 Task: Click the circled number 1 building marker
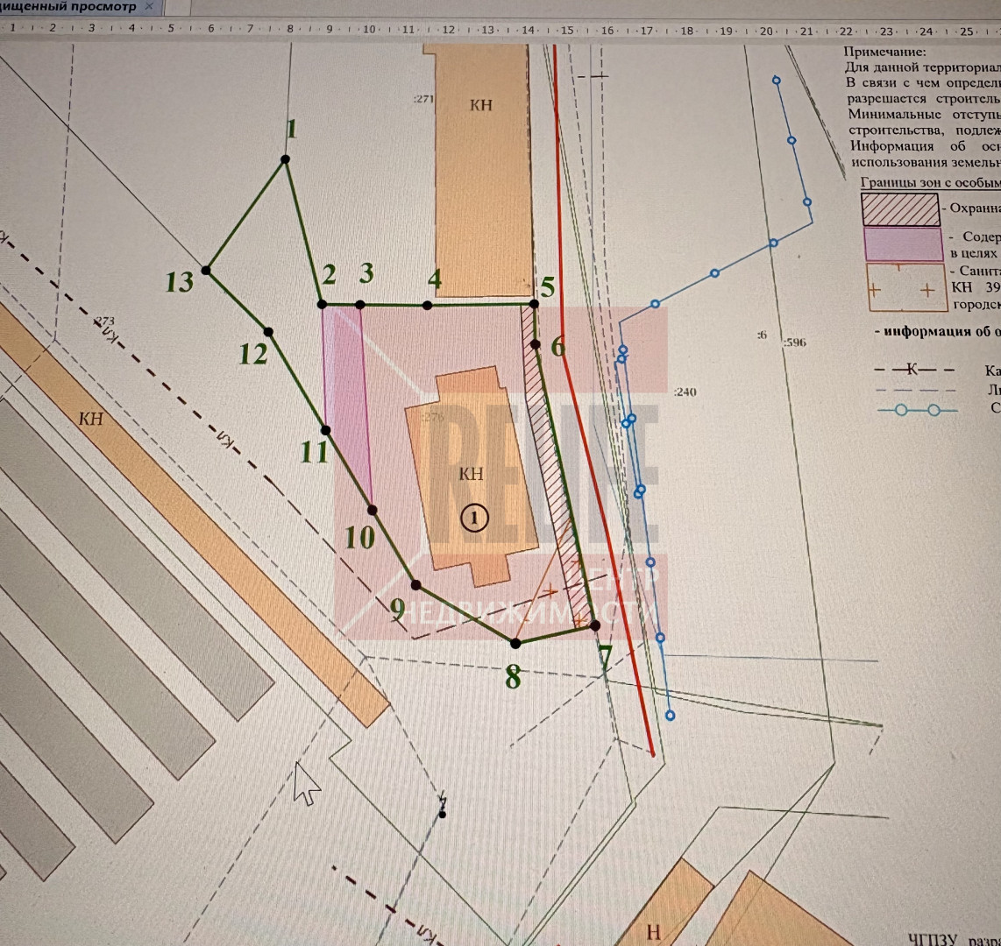[x=473, y=518]
